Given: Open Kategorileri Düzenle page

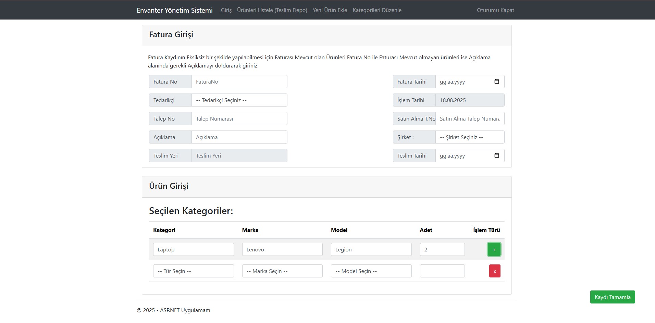Looking at the screenshot, I should click(377, 10).
